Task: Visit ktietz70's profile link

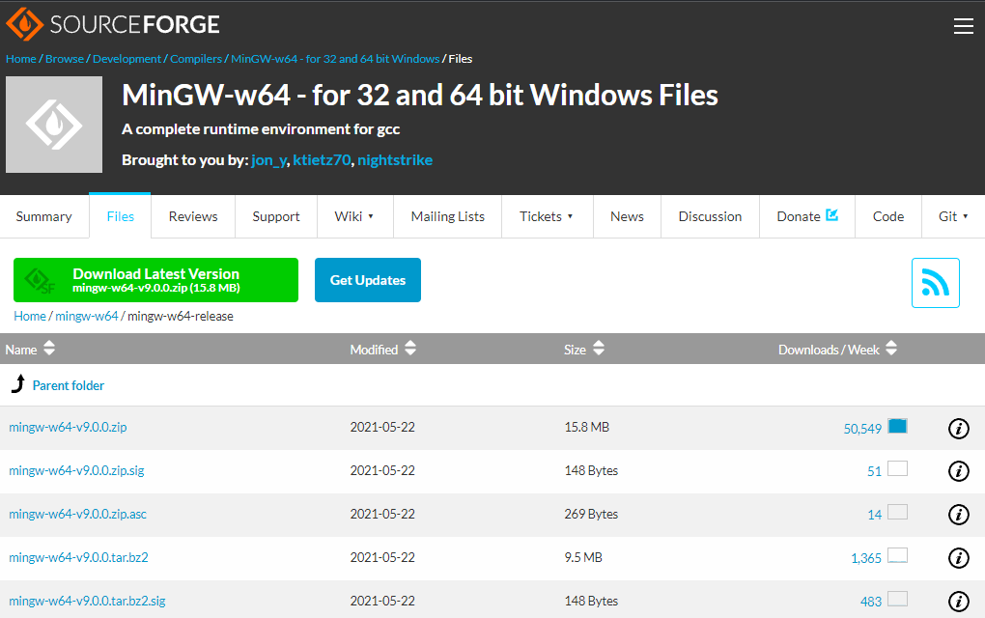Action: (322, 160)
